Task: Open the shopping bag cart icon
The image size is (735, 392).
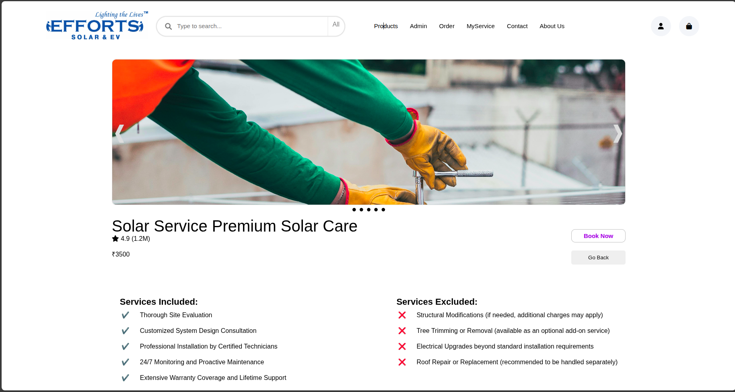Action: click(x=689, y=26)
